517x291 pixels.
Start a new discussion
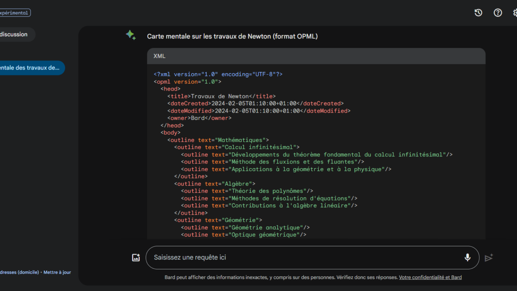[x=15, y=34]
